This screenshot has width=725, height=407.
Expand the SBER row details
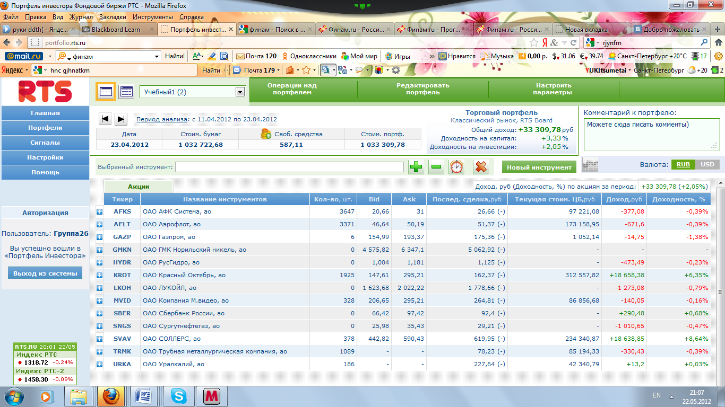point(99,313)
